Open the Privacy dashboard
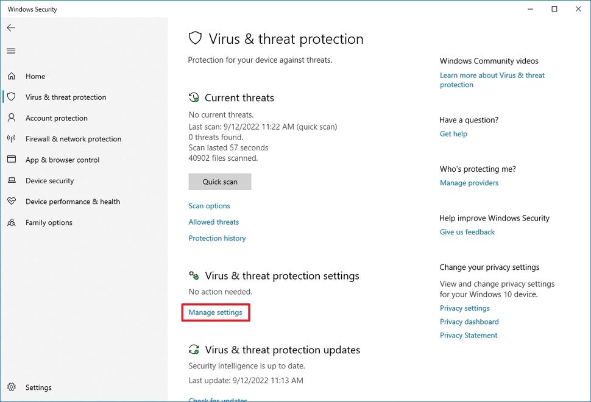 469,322
